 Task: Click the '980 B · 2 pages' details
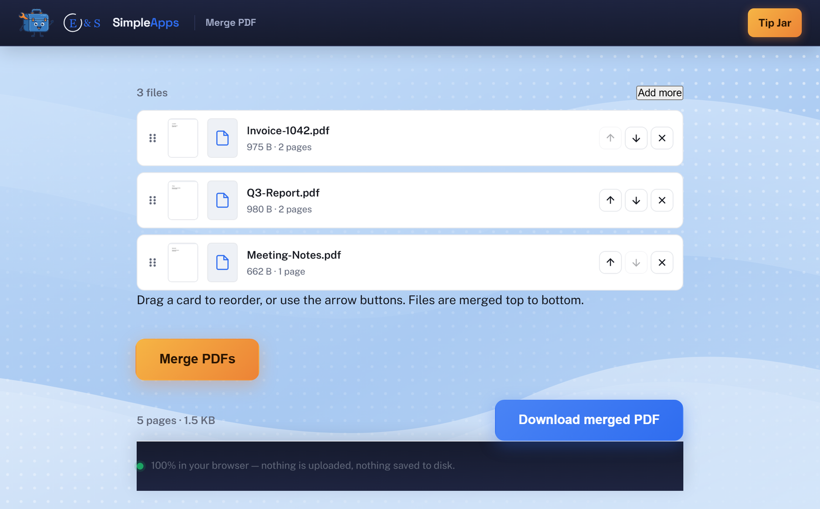point(279,209)
